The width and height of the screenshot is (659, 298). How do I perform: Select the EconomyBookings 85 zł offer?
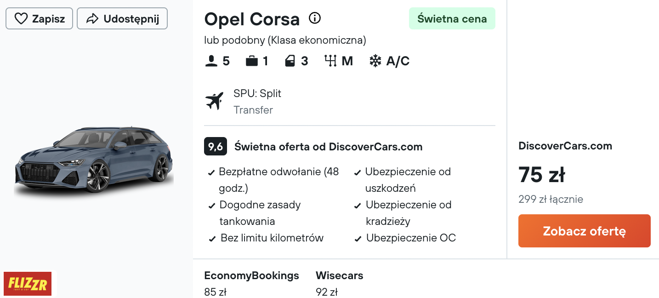pos(251,283)
